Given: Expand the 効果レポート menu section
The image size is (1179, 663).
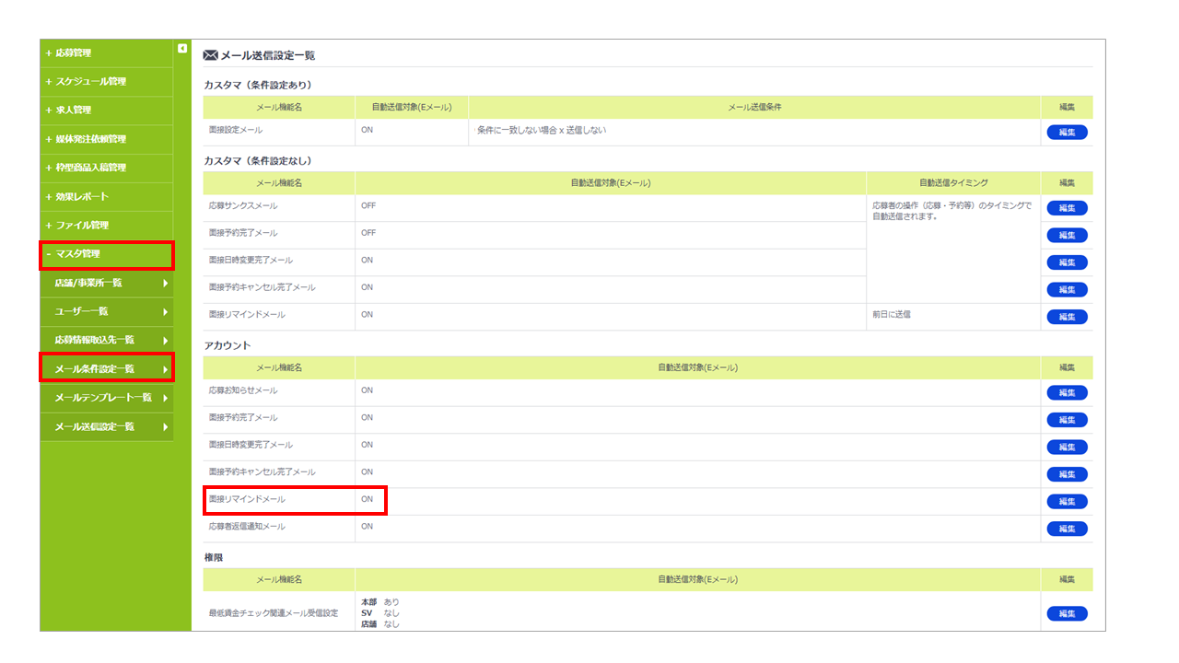Looking at the screenshot, I should pyautogui.click(x=106, y=197).
